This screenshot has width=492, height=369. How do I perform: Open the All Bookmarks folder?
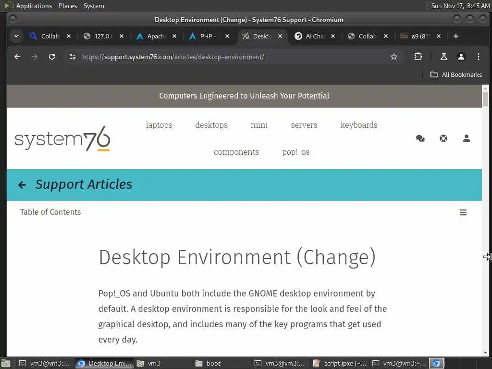point(456,74)
